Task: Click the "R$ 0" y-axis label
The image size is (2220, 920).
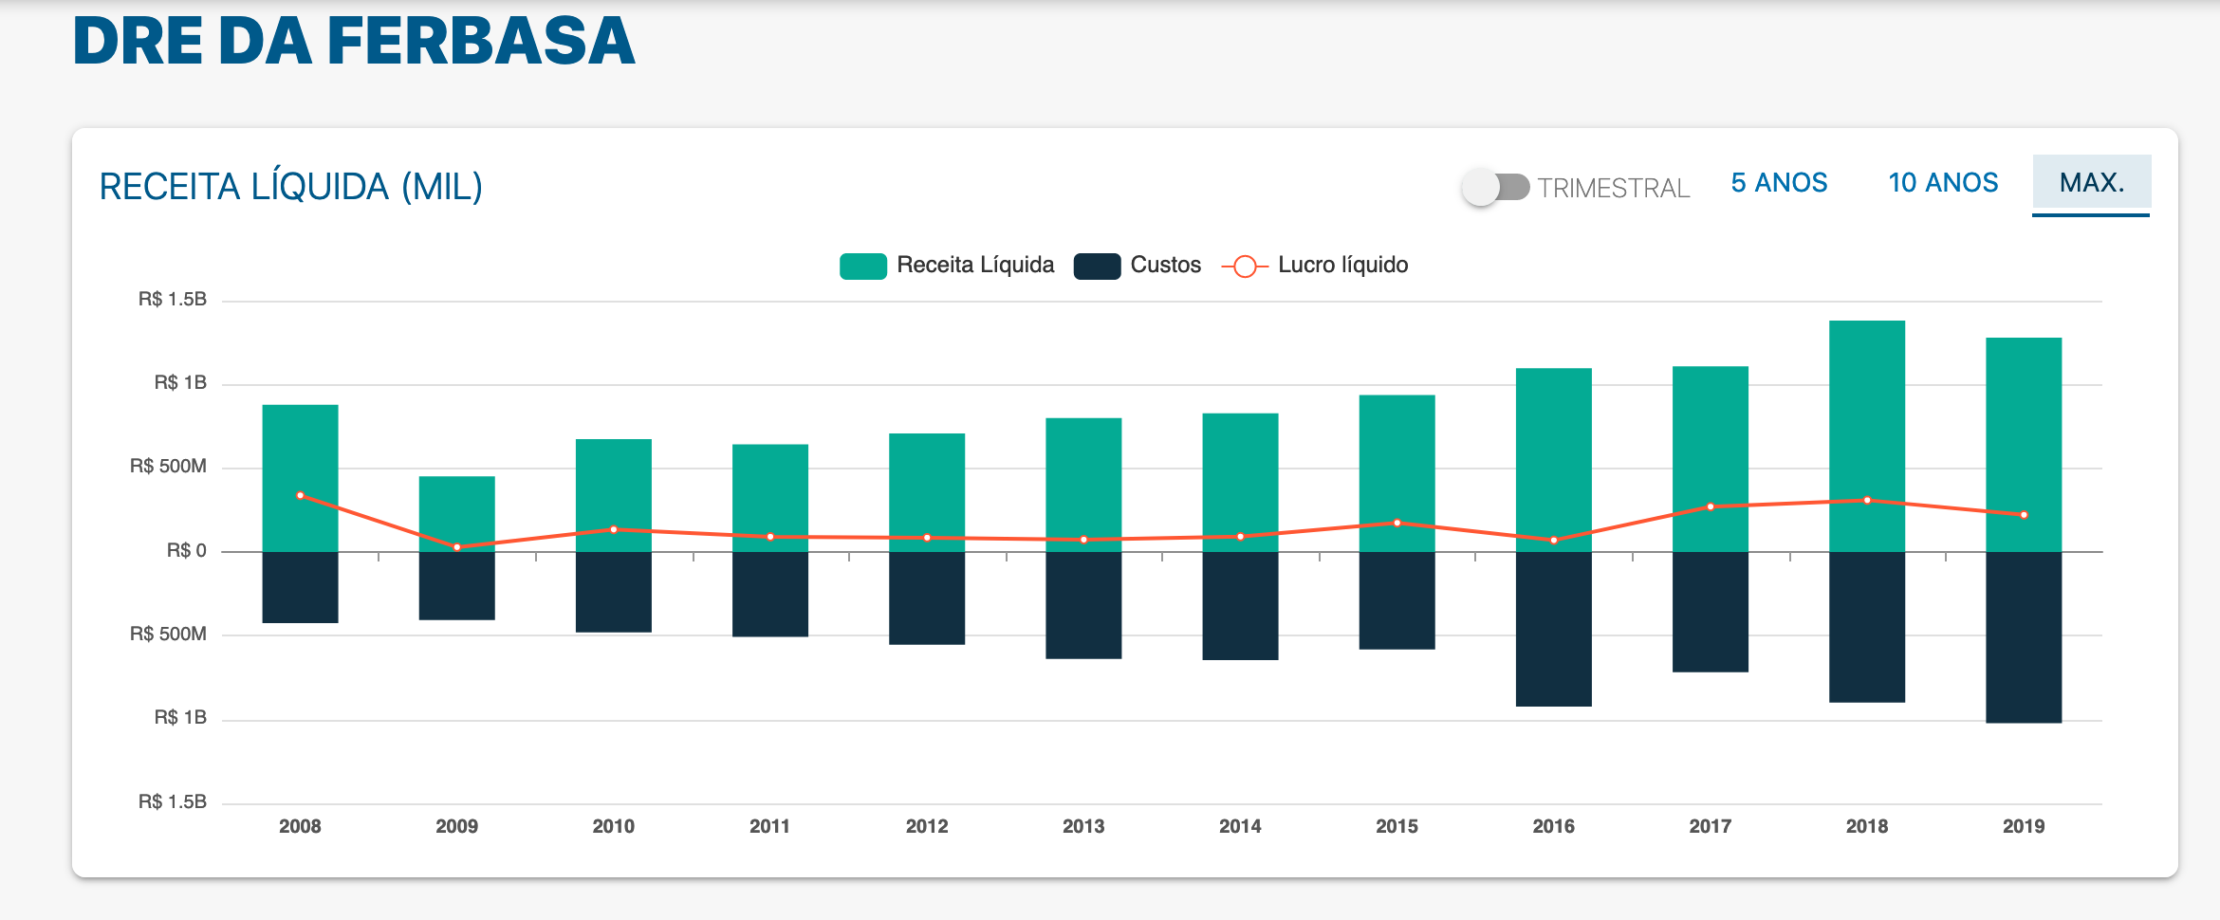Action: click(x=186, y=550)
